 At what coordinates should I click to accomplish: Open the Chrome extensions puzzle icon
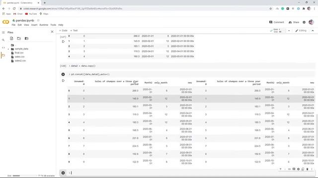pyautogui.click(x=304, y=8)
